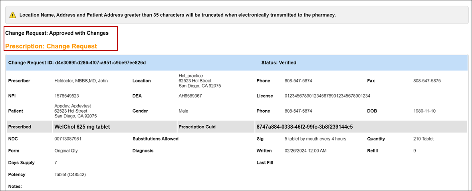The width and height of the screenshot is (472, 191).
Task: Click the DOB value 1980-11-10
Action: [424, 111]
